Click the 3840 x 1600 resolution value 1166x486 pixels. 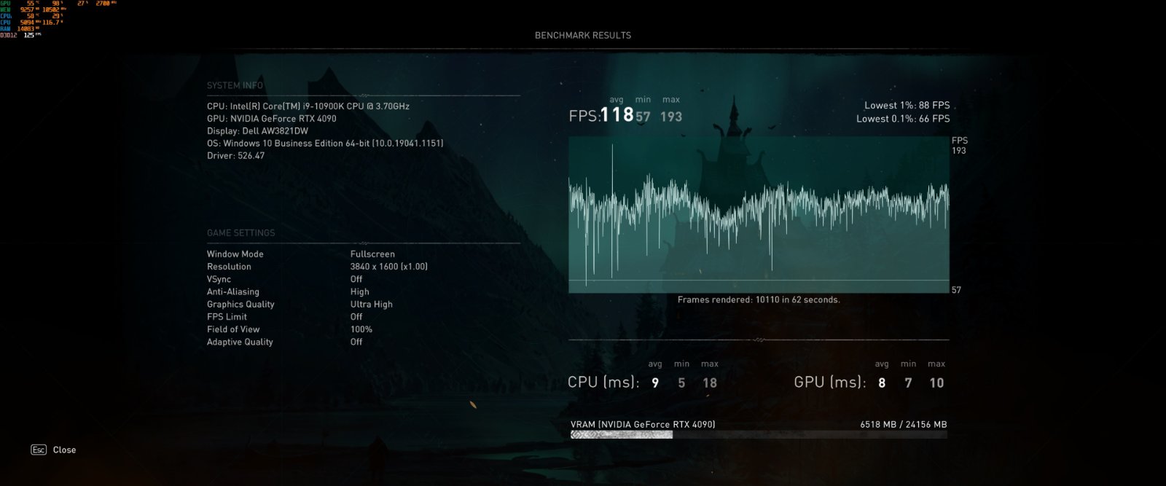(x=388, y=267)
